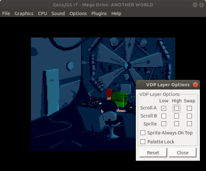206x171 pixels.
Task: Uncheck Scroll A Low checkbox
Action: pos(164,108)
